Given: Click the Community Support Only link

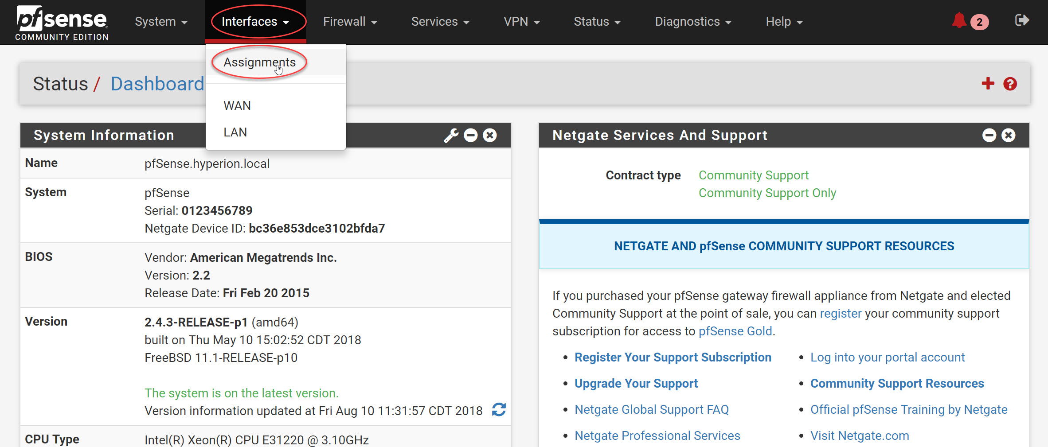Looking at the screenshot, I should pyautogui.click(x=767, y=193).
